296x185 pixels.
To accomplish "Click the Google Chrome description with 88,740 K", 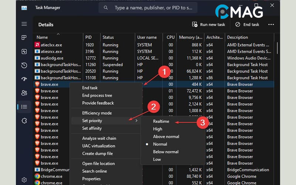I will 242,176.
